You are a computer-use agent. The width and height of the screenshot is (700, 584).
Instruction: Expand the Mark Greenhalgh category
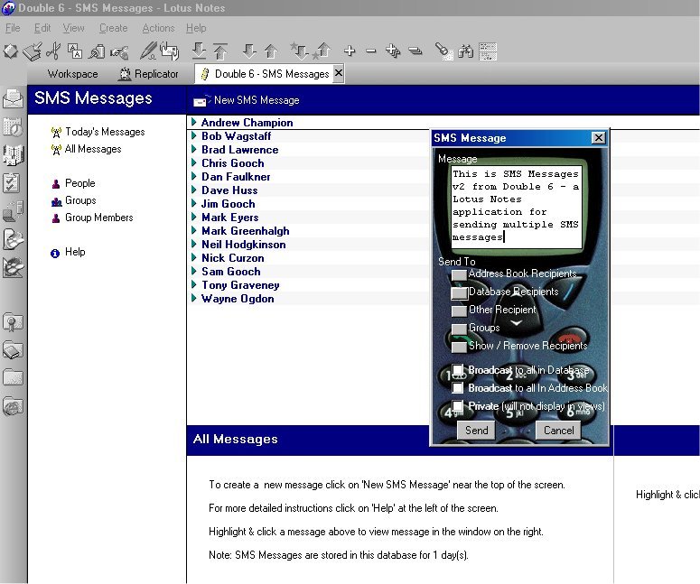click(194, 230)
